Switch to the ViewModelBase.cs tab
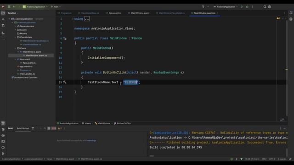Screen dimensions: 294x165 89,13
